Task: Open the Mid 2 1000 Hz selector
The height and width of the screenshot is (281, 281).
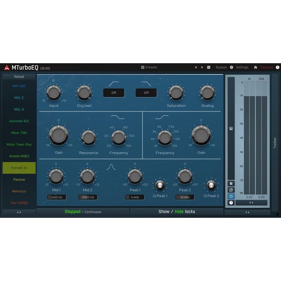Action: click(x=88, y=197)
